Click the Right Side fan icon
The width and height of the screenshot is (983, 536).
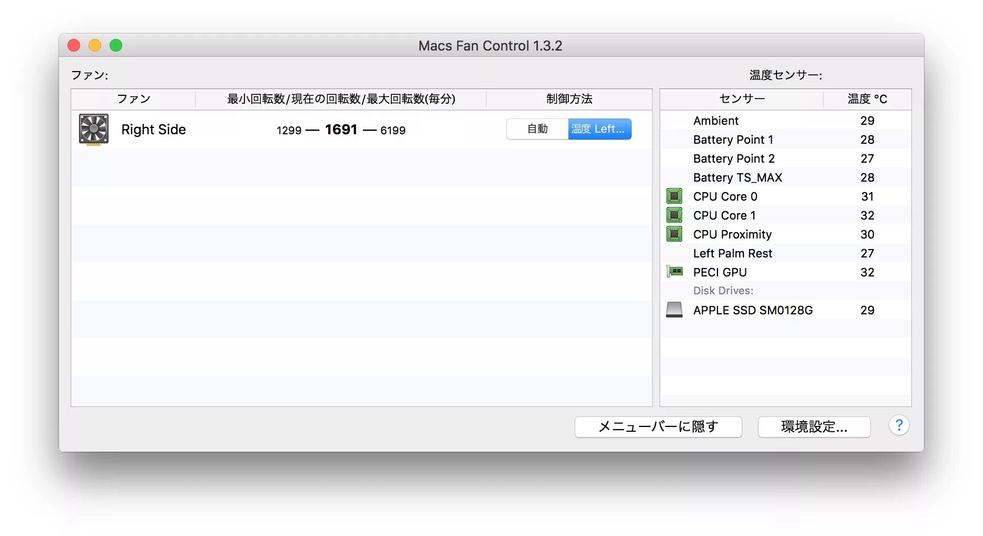[x=94, y=129]
